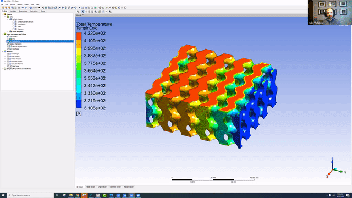Collapse the Report node

click(x=2, y=51)
